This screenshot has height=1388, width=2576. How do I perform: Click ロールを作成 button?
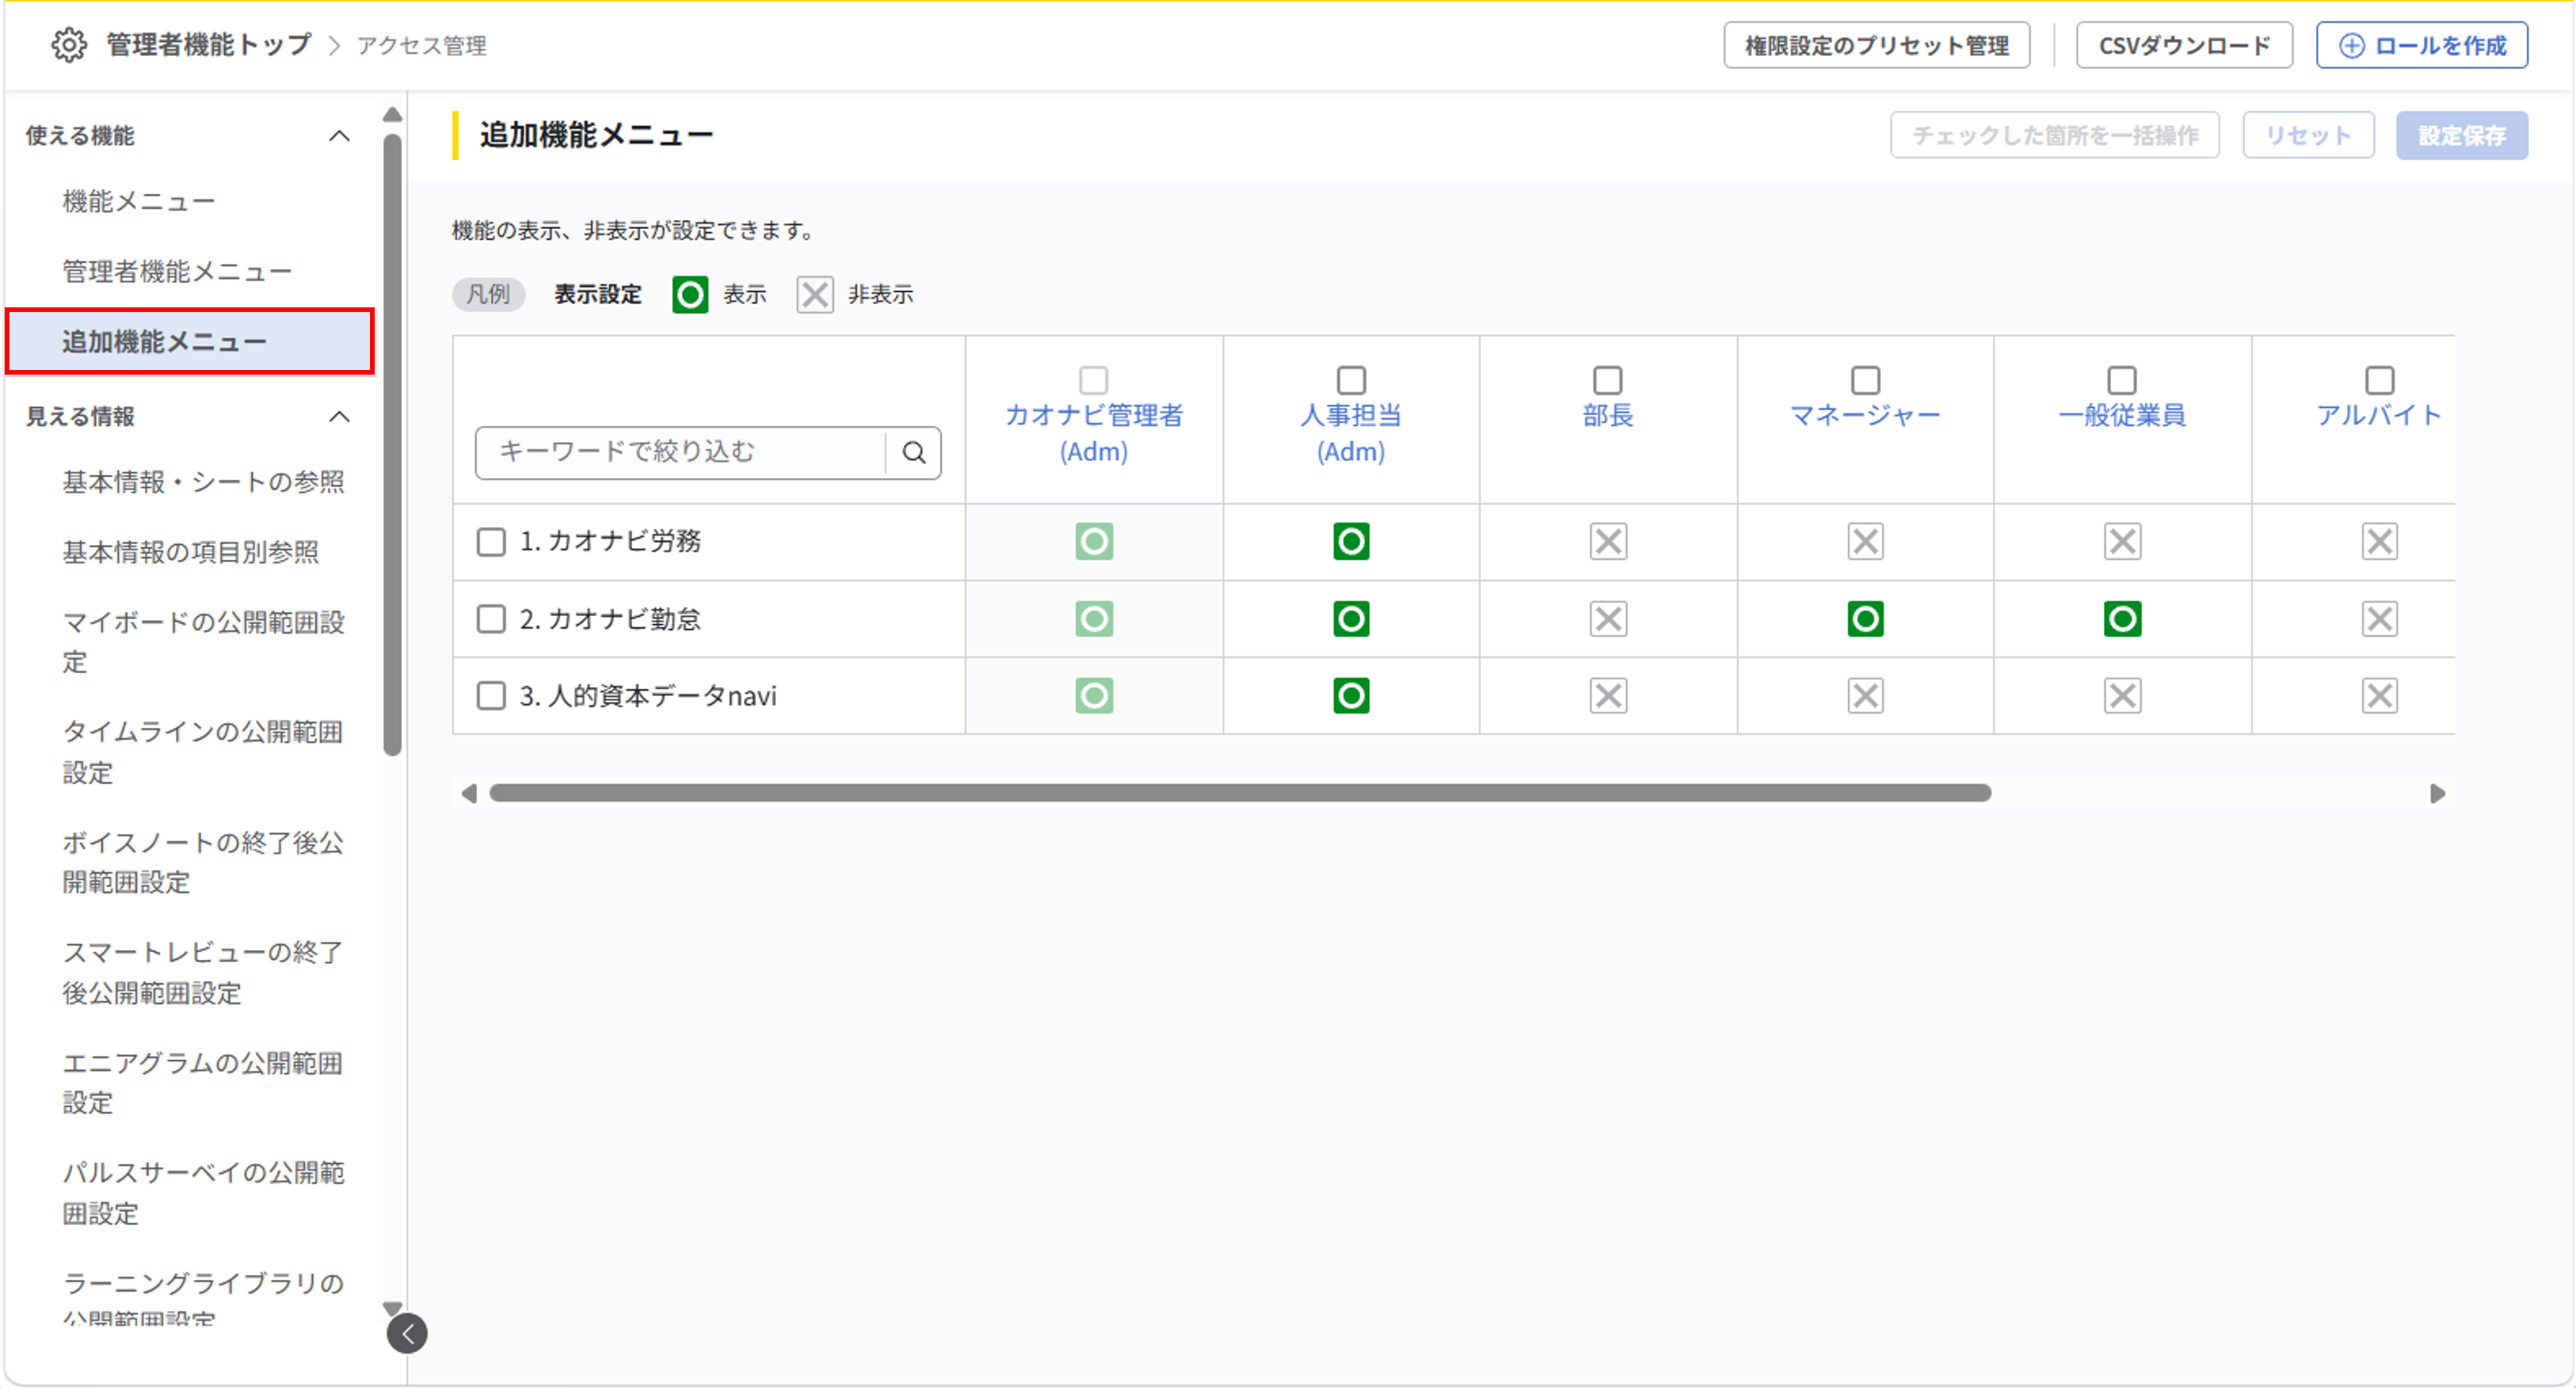coord(2421,45)
